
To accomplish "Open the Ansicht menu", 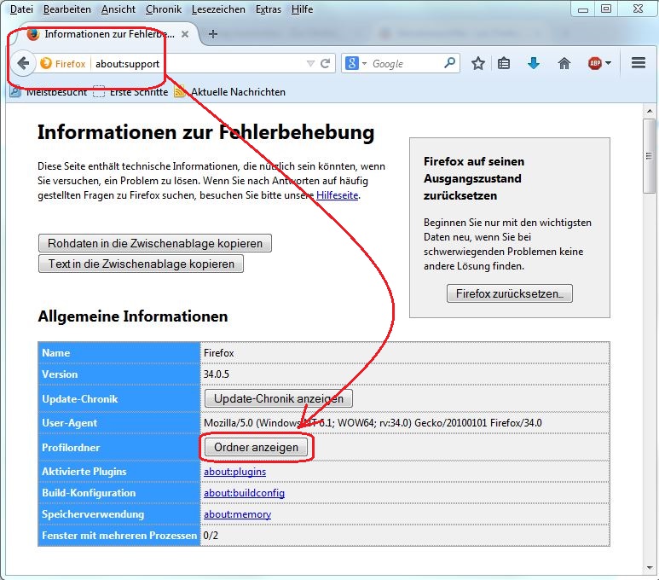I will (119, 9).
